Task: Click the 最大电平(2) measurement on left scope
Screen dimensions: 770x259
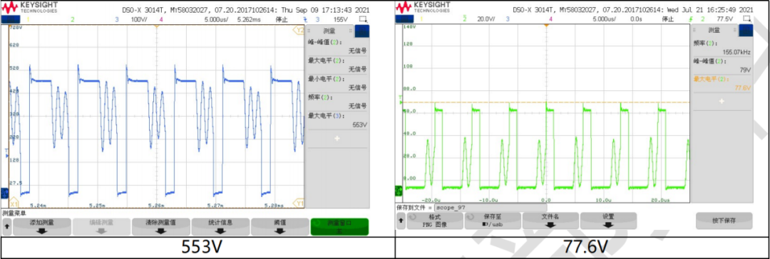Action: pyautogui.click(x=337, y=65)
